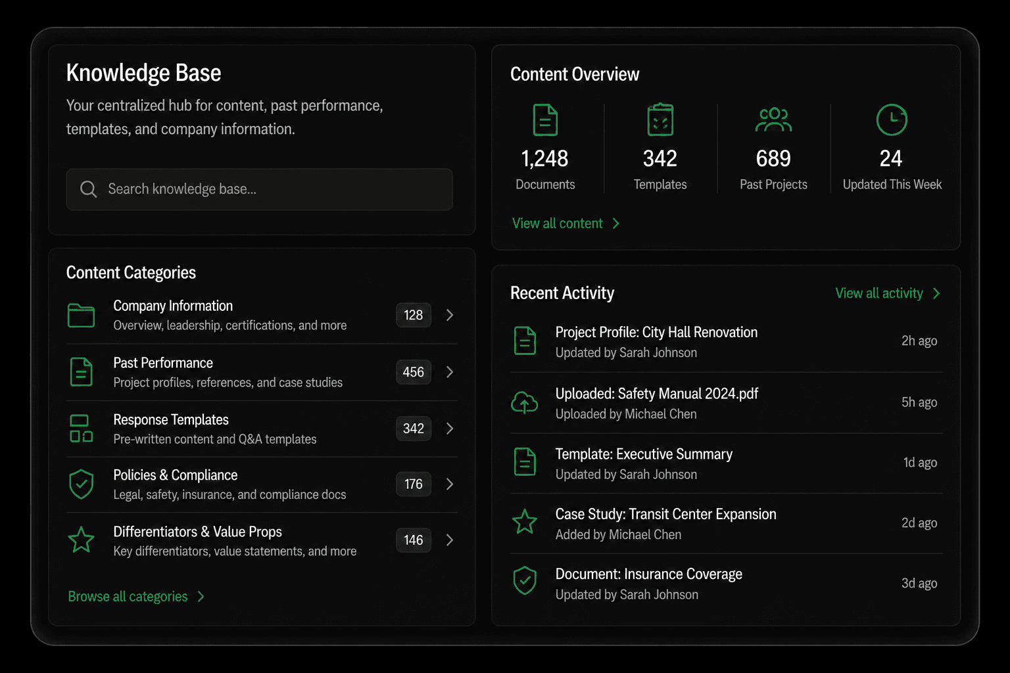Open the View all content link
1010x673 pixels.
[x=558, y=223]
